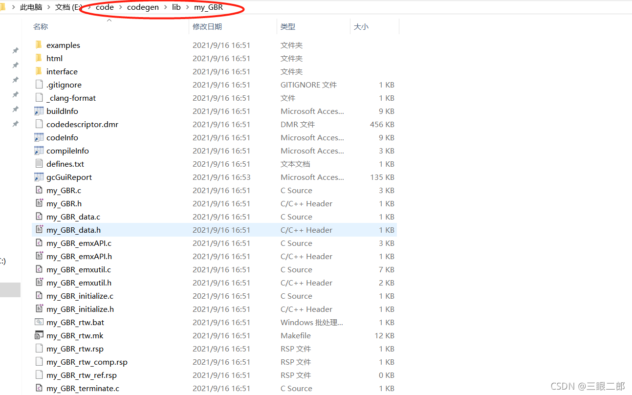Select the defines.txt file name
632x395 pixels.
65,164
